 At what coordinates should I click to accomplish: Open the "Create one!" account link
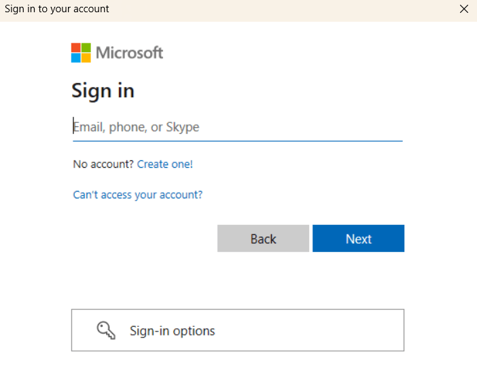click(165, 164)
